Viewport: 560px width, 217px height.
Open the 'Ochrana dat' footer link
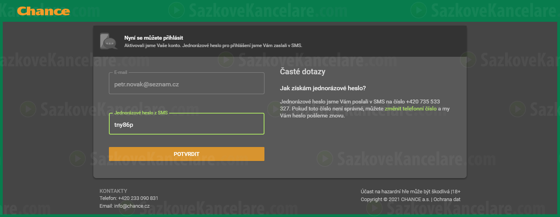coord(447,199)
